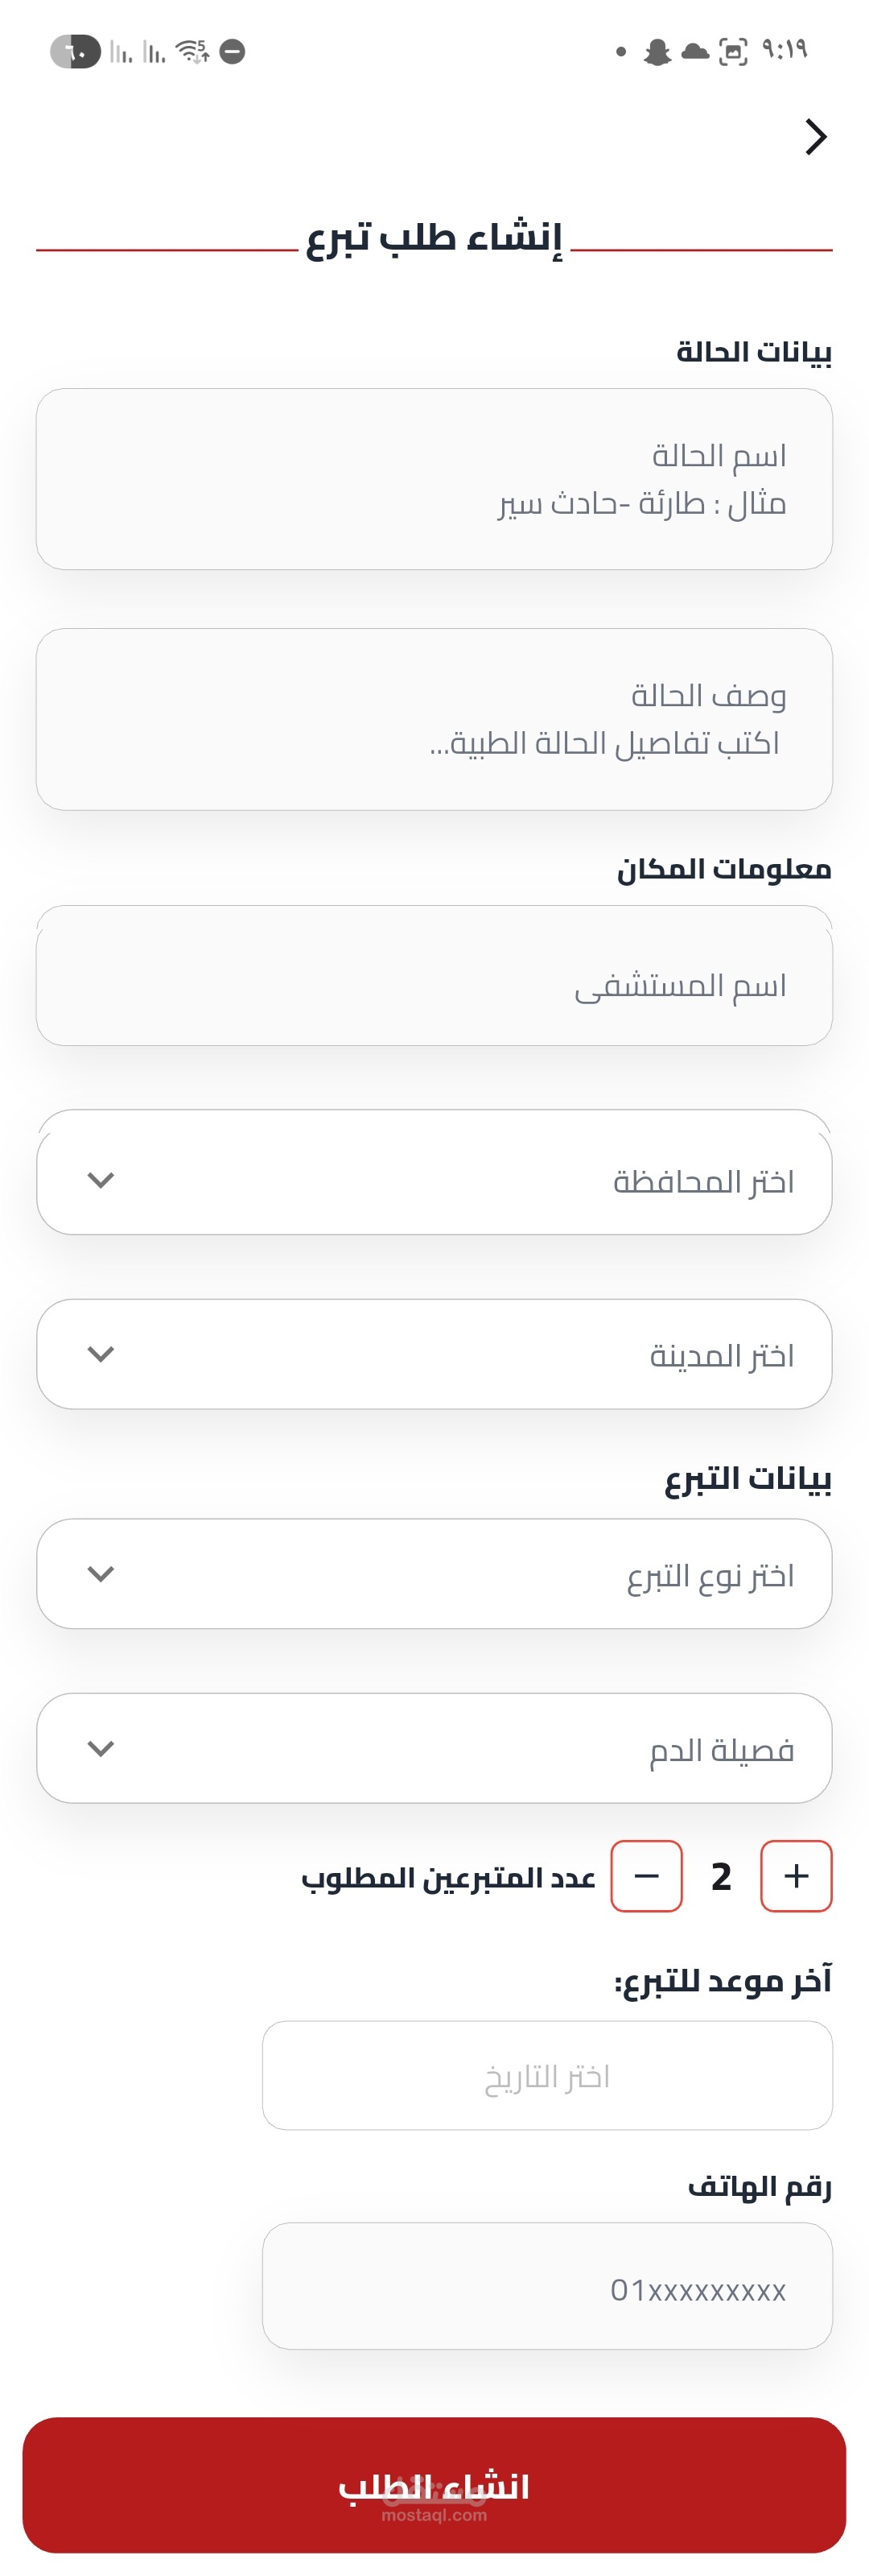Open the اختر نوع التبرع dropdown
The image size is (869, 2576).
point(434,1574)
